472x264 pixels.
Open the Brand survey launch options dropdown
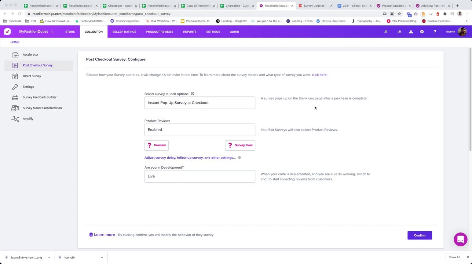(200, 103)
